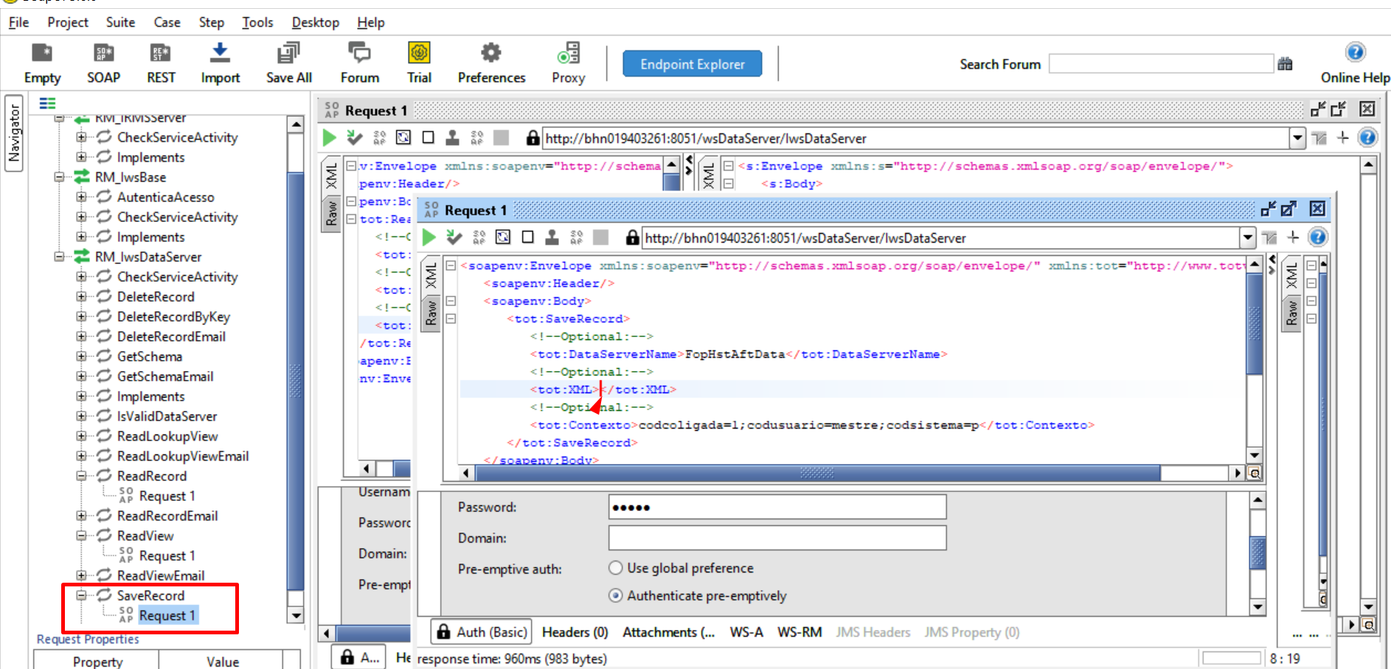
Task: Expand the GetSchema tree node
Action: (81, 356)
